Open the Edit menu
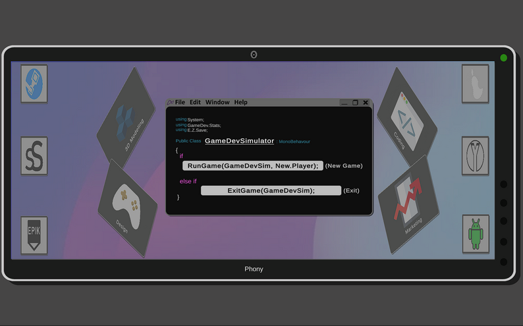 (195, 102)
